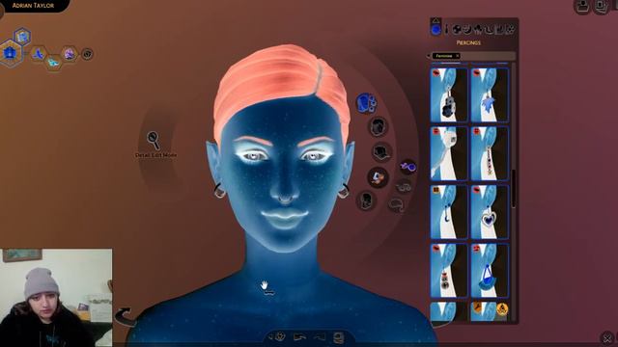Viewport: 618px width, 347px height.
Task: Expand the filter panel arrow beside Feminine
Action: click(x=429, y=56)
